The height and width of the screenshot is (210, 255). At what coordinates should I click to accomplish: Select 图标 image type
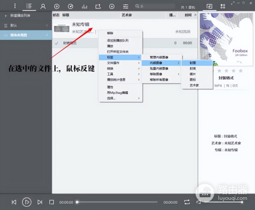click(197, 79)
